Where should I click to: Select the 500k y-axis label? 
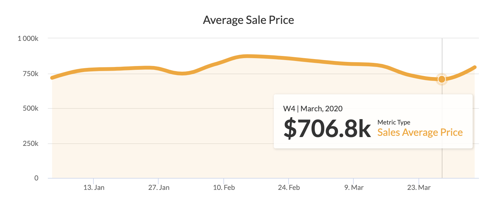coord(31,109)
